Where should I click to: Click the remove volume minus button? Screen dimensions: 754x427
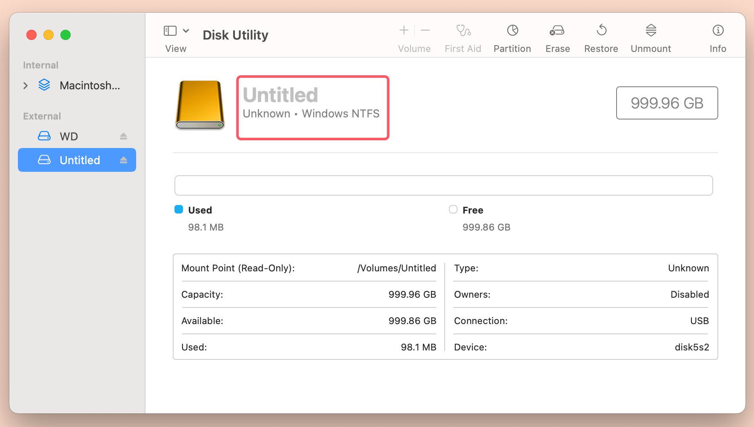point(425,30)
